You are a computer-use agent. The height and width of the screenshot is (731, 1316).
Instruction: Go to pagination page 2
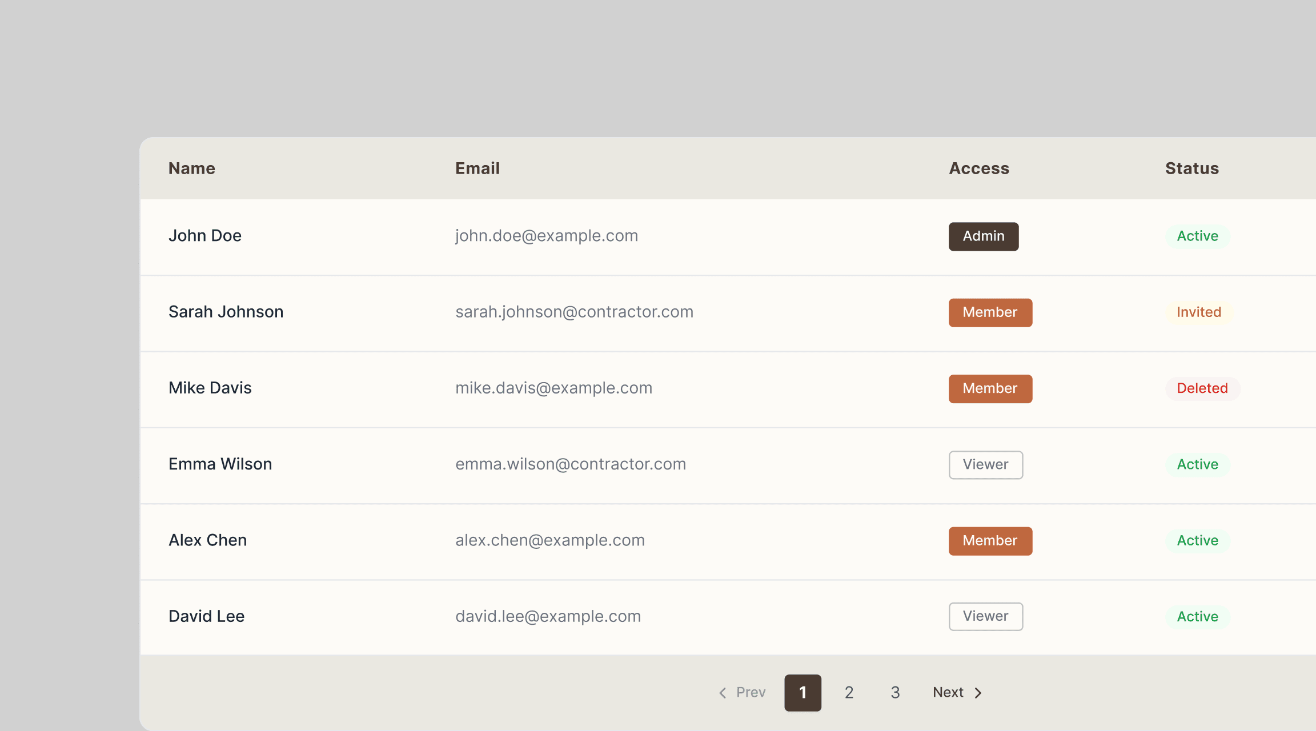click(x=849, y=693)
